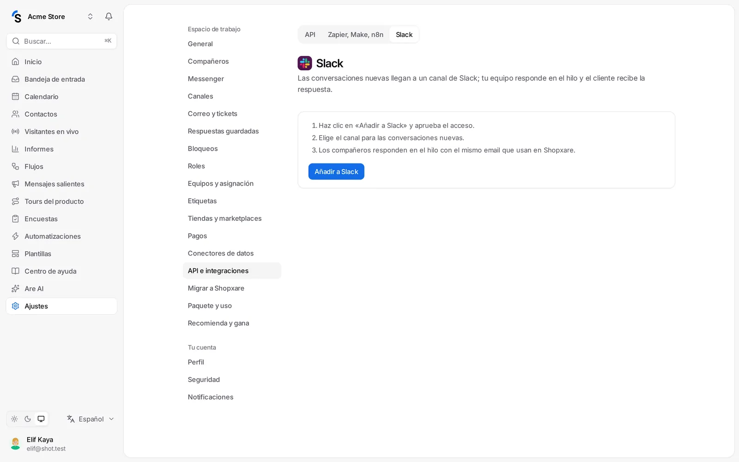
Task: Open Tiendas y marketplaces settings
Action: [x=232, y=219]
